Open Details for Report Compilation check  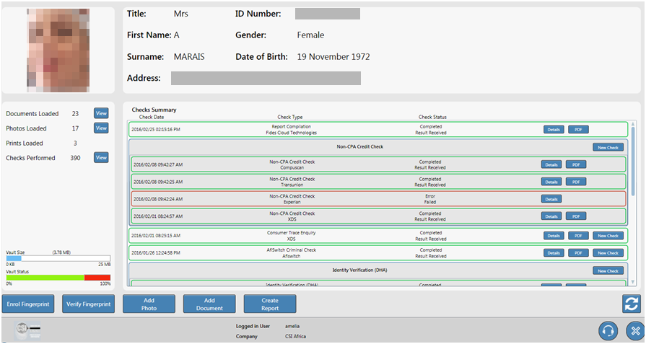pos(554,130)
